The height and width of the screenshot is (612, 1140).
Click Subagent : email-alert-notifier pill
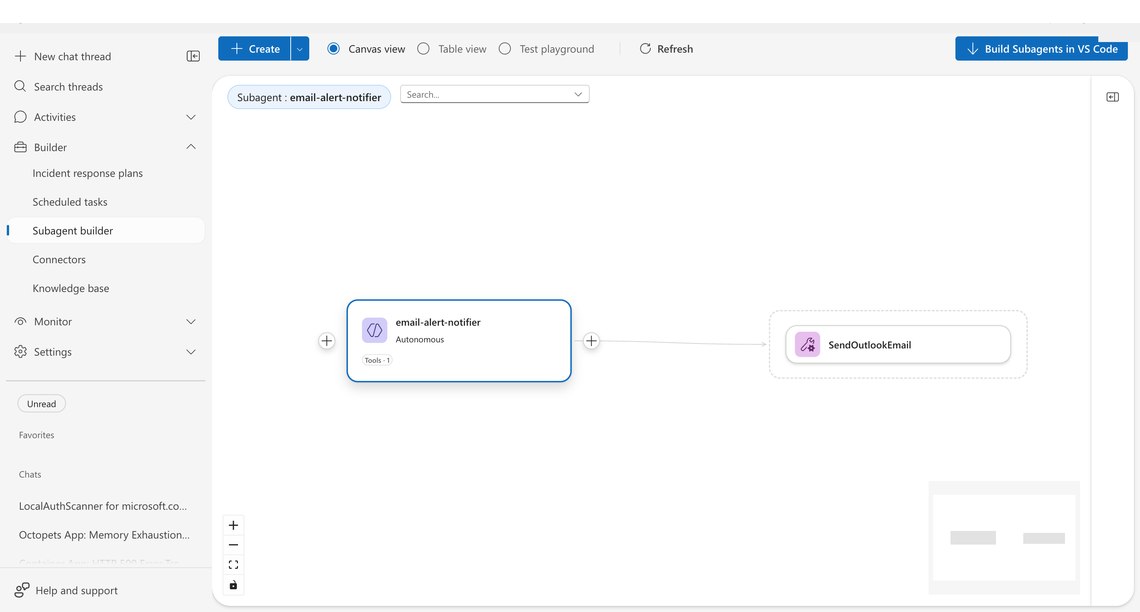(309, 97)
